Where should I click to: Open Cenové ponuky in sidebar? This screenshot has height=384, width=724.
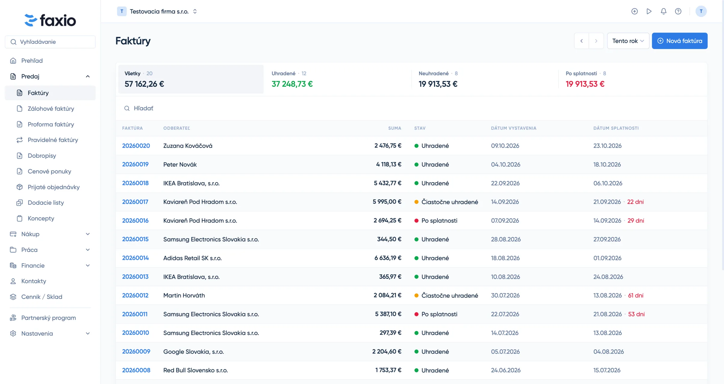pos(50,171)
